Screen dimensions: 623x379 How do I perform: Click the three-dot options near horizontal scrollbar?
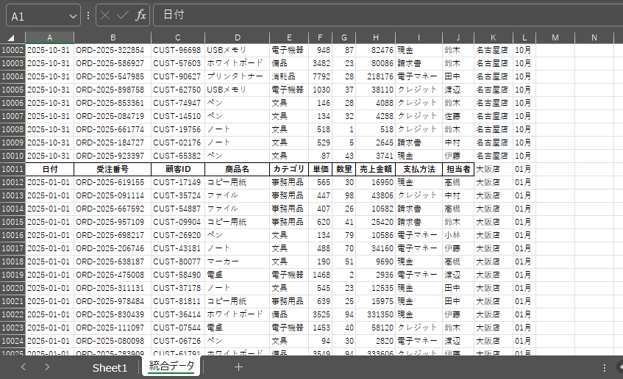tap(605, 367)
